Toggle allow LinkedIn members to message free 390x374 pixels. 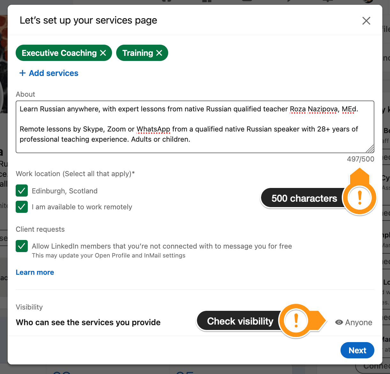point(22,246)
